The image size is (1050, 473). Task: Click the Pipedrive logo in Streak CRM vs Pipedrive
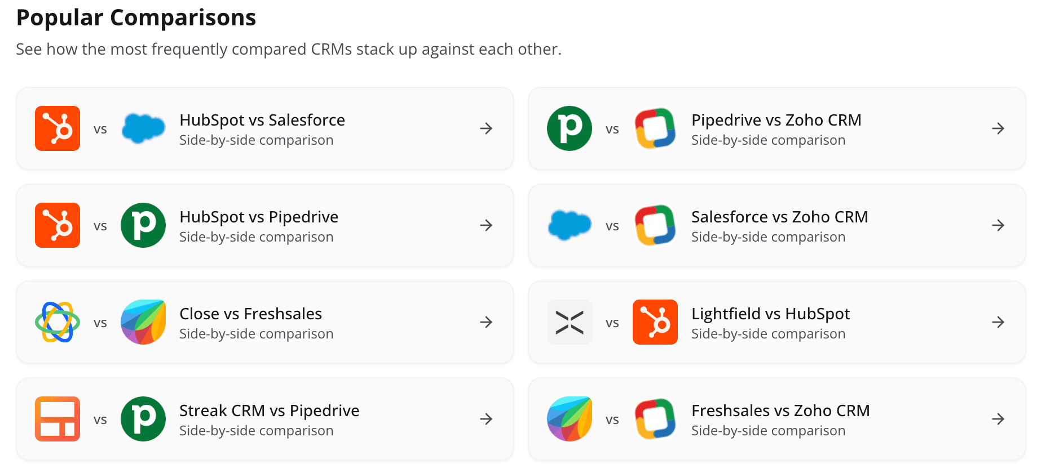[x=143, y=419]
